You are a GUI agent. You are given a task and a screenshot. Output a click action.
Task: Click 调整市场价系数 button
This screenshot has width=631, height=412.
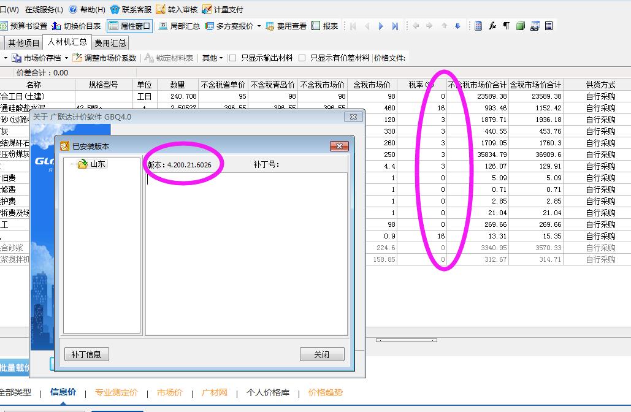(x=105, y=58)
